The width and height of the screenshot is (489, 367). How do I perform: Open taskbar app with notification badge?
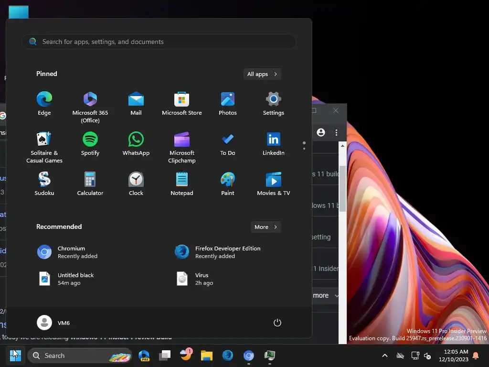[x=186, y=355]
